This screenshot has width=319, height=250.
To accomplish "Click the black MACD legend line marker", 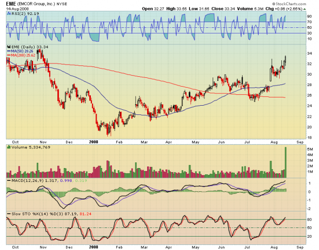I will [9, 180].
